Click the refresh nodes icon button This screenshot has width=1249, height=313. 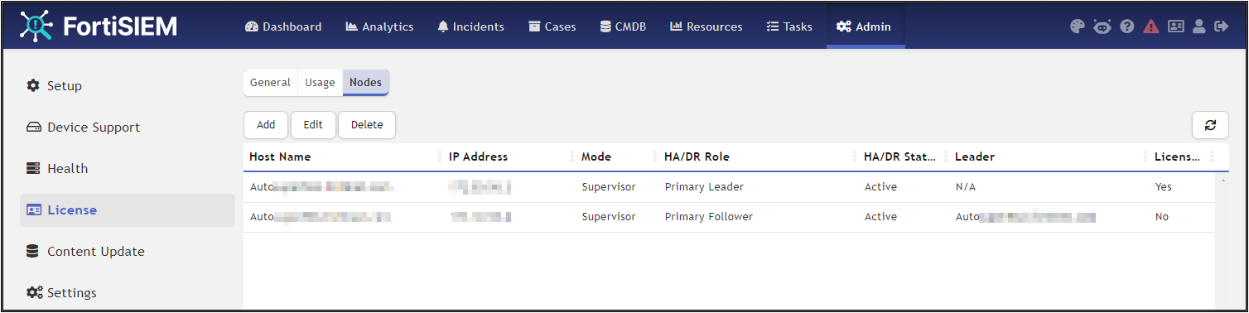click(x=1210, y=125)
